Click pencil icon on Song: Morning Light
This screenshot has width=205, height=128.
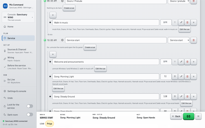[x=181, y=76]
